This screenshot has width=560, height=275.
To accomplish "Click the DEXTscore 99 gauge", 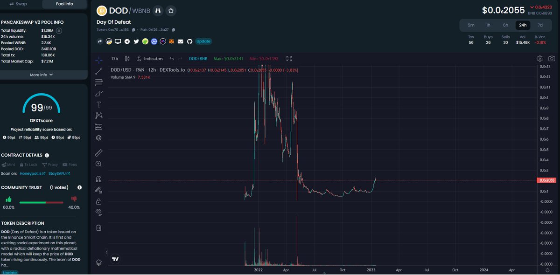I will click(x=41, y=104).
